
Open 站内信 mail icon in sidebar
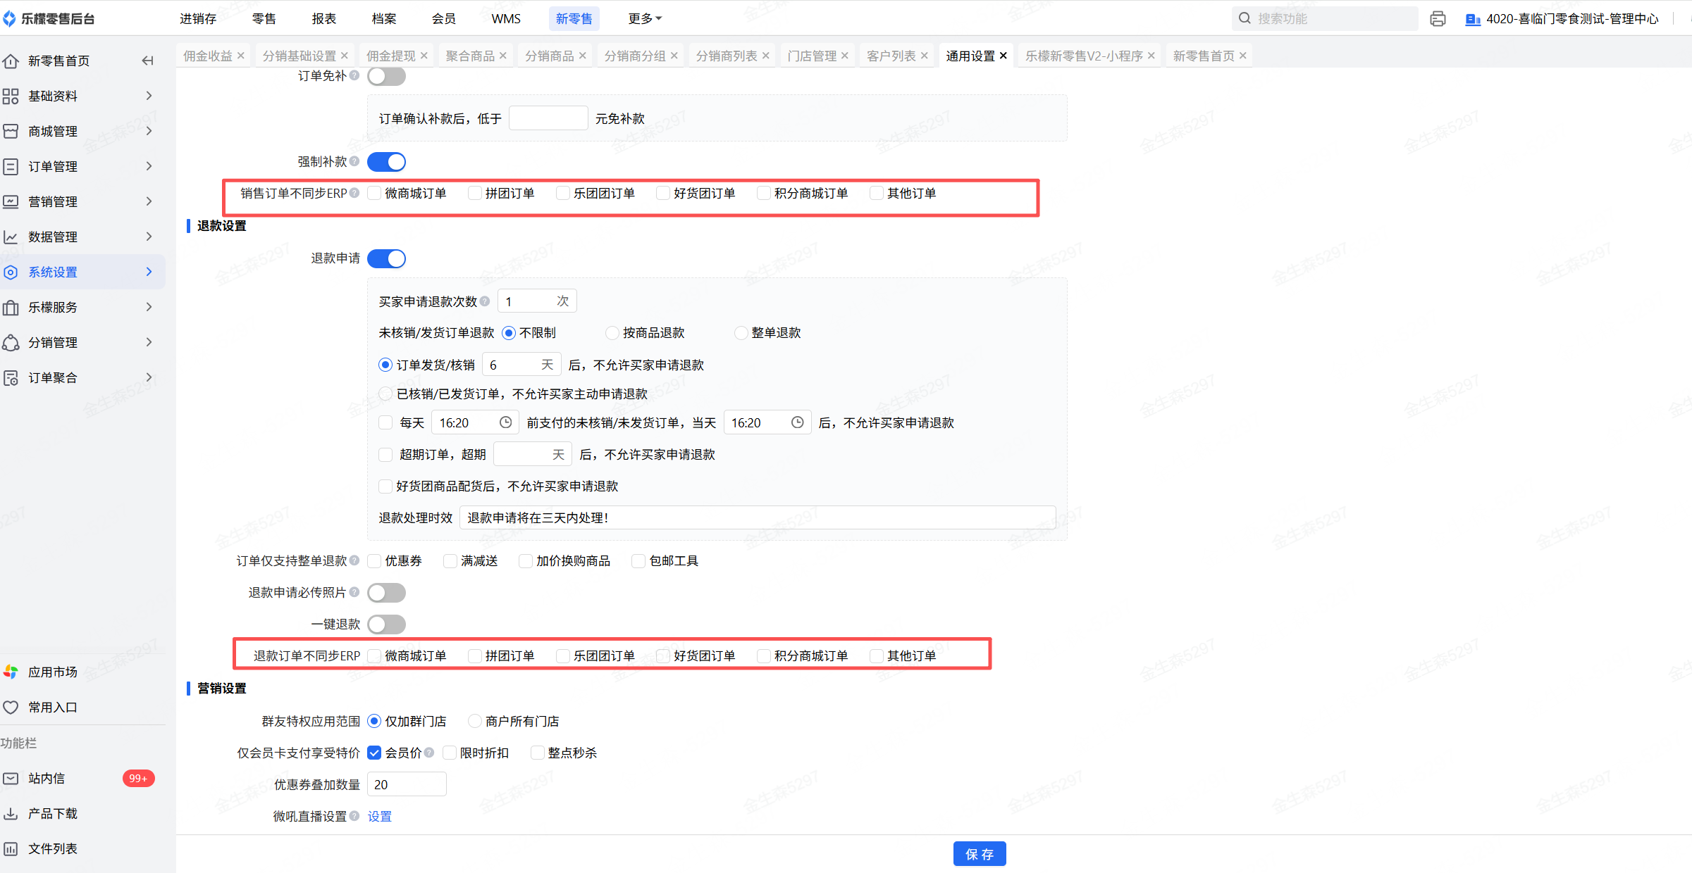11,778
